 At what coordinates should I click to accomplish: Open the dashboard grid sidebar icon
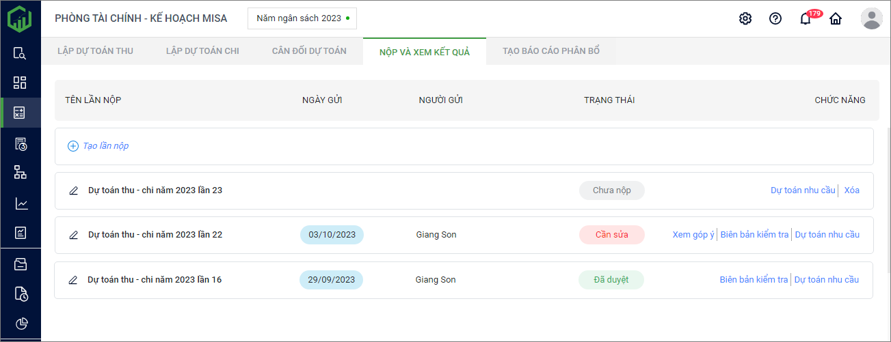click(21, 83)
